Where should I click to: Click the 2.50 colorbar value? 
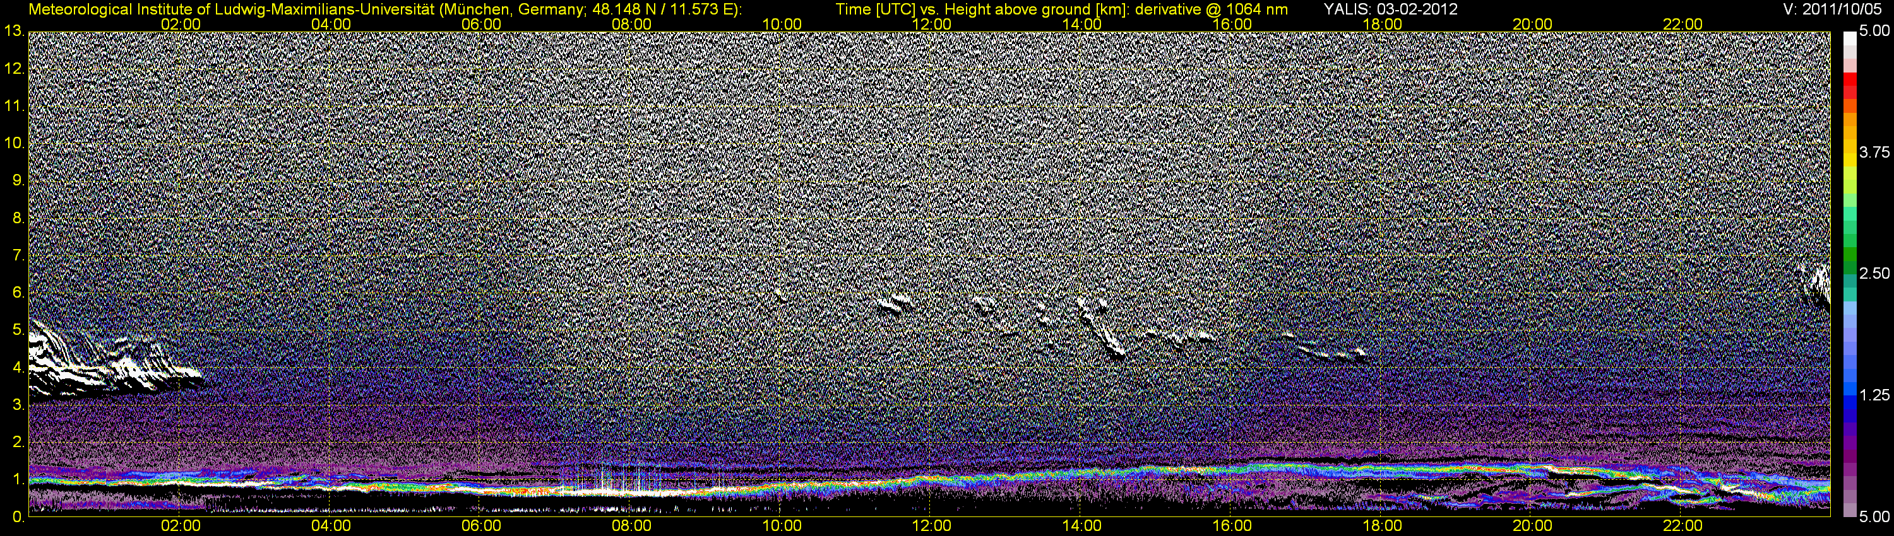(1874, 273)
